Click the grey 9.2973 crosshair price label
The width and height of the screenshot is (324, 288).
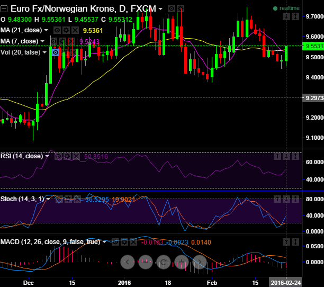pos(313,98)
